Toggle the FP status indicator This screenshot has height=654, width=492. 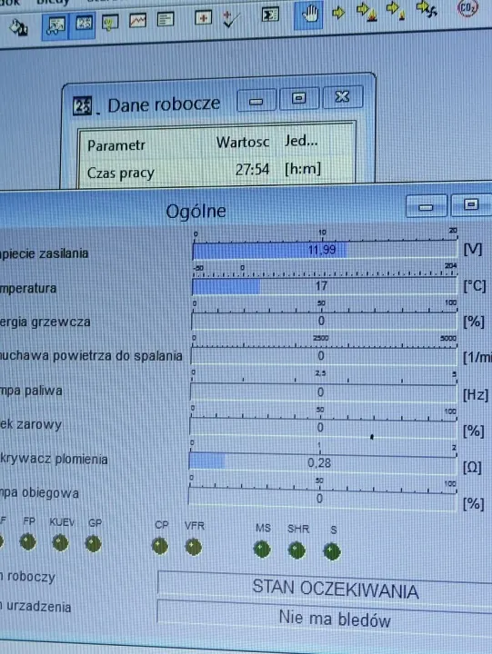coord(28,542)
